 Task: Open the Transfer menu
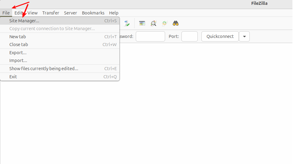pos(50,13)
